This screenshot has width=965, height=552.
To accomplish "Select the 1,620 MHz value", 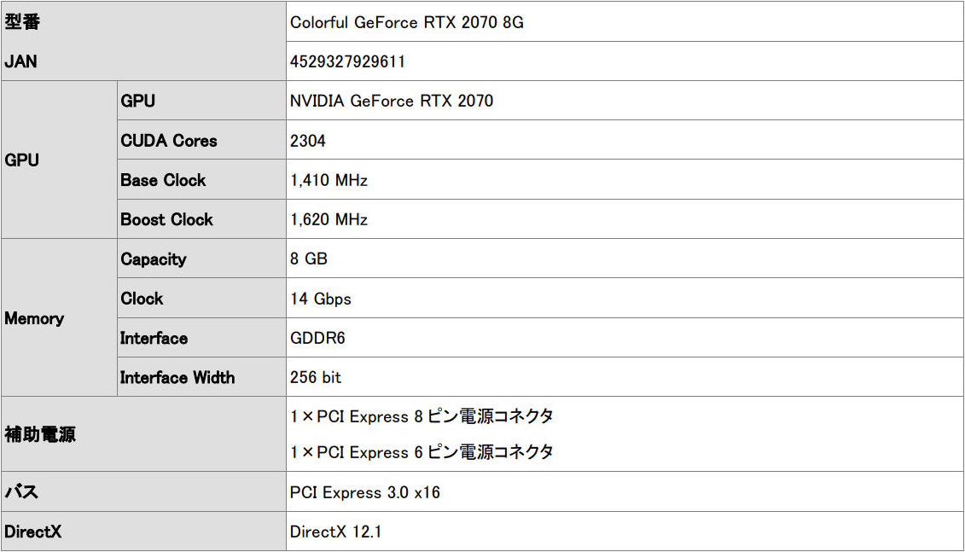I will coord(328,219).
